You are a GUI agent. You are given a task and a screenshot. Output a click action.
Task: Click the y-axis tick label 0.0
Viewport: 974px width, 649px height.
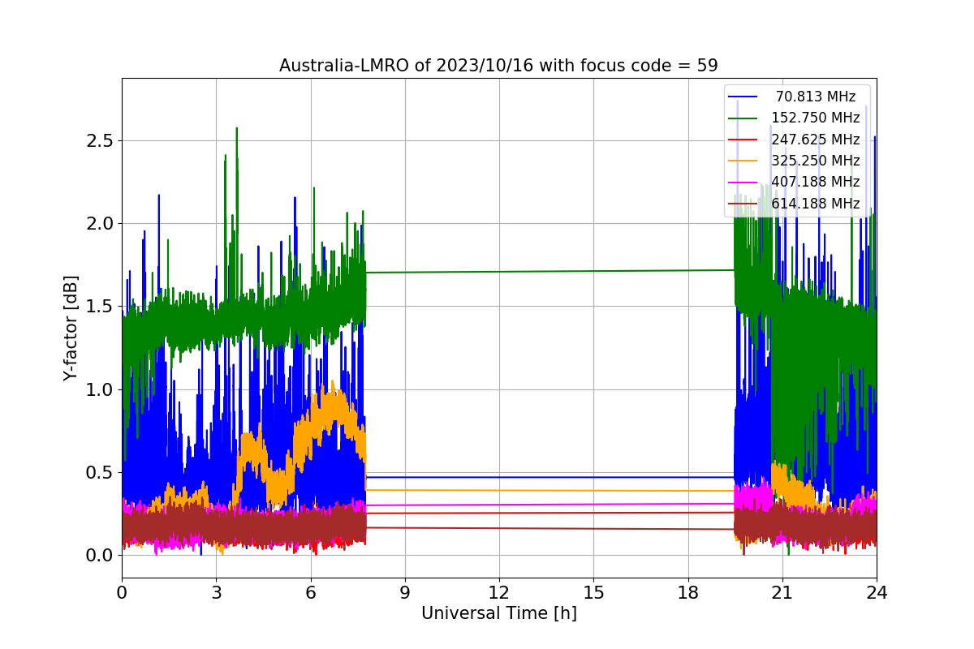(x=99, y=556)
